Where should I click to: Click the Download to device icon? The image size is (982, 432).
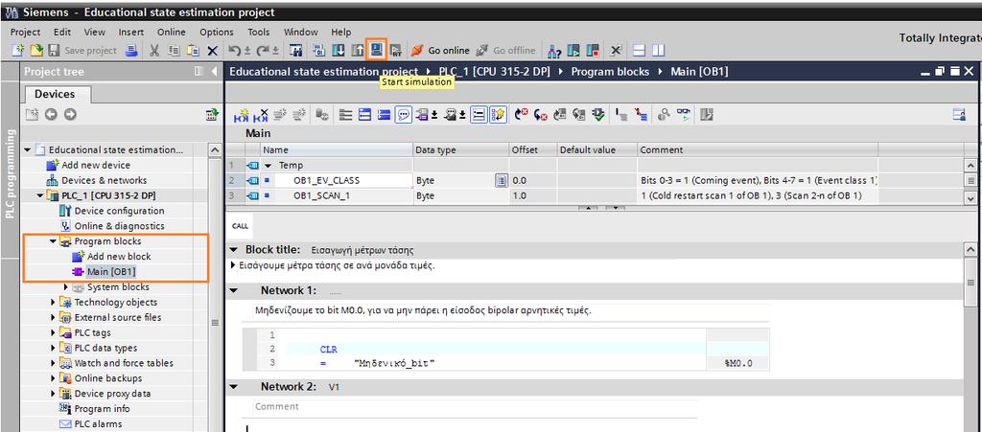click(339, 50)
